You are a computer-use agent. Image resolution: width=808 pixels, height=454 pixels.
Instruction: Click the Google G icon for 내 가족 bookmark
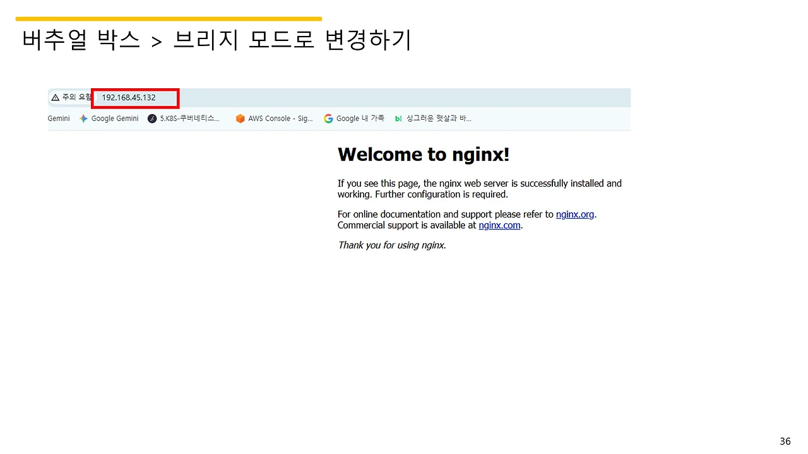328,119
